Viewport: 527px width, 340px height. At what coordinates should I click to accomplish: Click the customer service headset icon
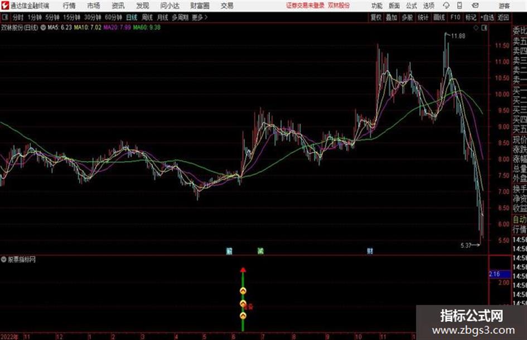coord(446,6)
